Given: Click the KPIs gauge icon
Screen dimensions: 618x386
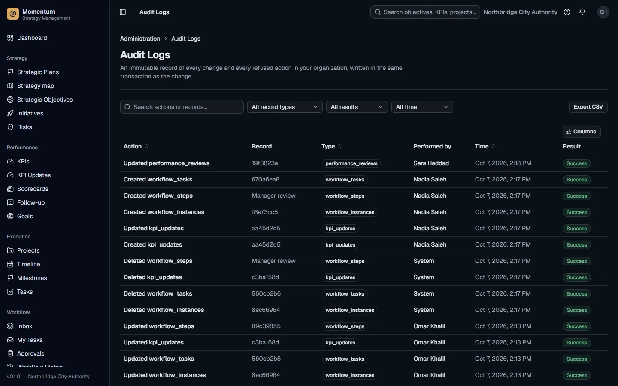Looking at the screenshot, I should 10,161.
